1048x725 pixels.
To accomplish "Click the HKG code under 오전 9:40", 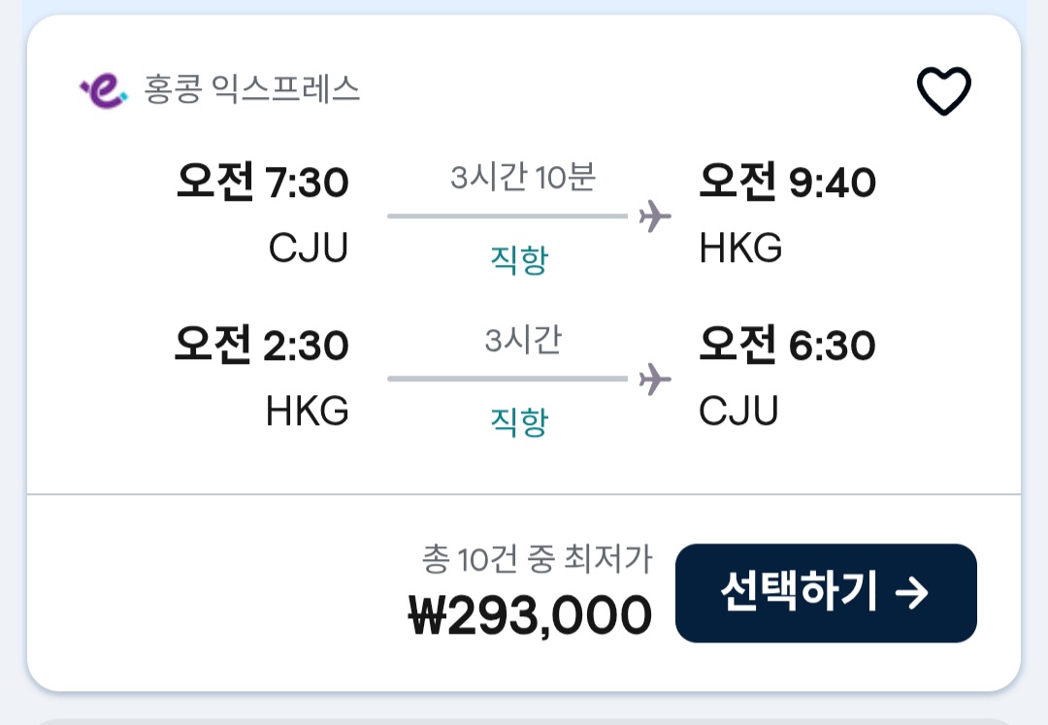I will point(740,249).
